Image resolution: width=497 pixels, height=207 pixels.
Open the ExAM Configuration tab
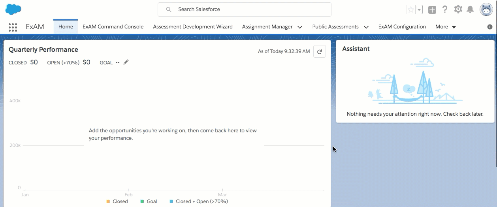tap(402, 27)
